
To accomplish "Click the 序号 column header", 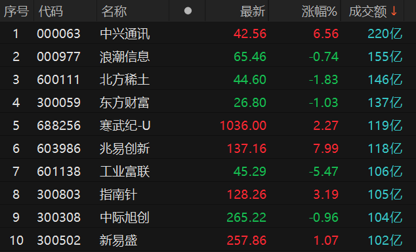I will coord(16,11).
